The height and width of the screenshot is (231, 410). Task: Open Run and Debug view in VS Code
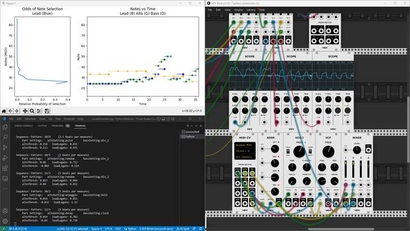tap(5, 158)
